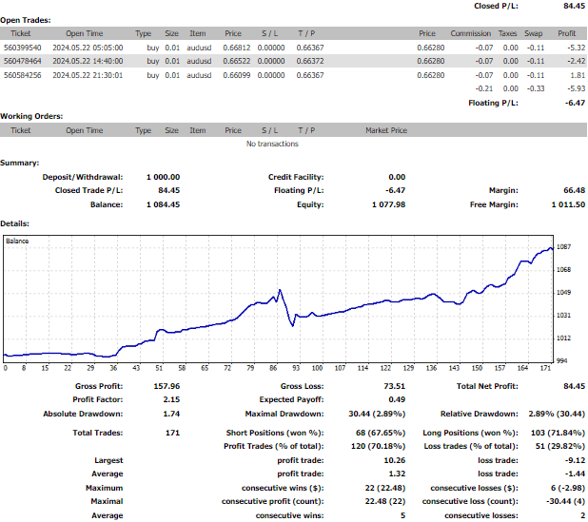Click Margin value 66.48

[574, 190]
